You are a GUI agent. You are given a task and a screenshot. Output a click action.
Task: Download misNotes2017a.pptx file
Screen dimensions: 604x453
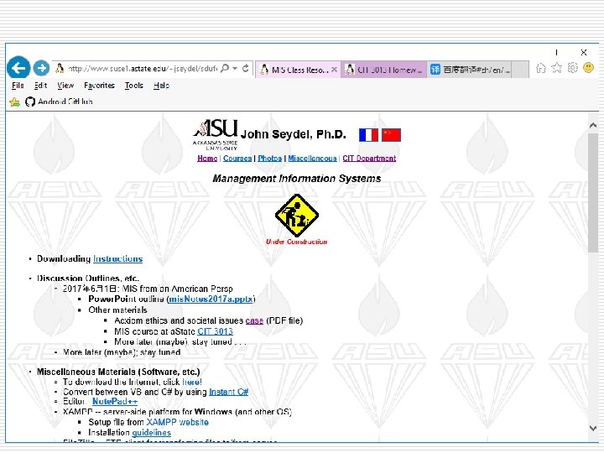pos(211,299)
